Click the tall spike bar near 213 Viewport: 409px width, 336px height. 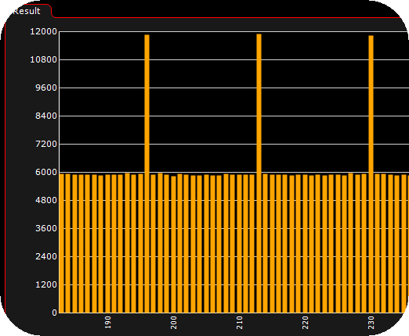(x=259, y=173)
